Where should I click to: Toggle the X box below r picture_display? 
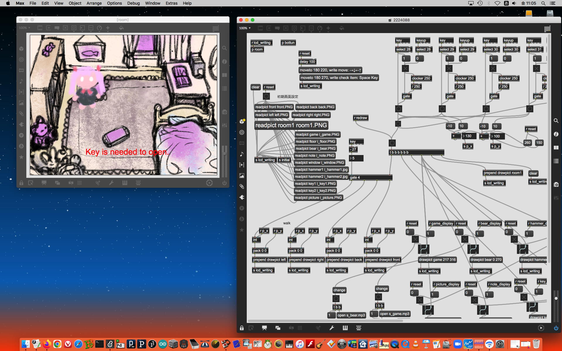pyautogui.click(x=420, y=300)
